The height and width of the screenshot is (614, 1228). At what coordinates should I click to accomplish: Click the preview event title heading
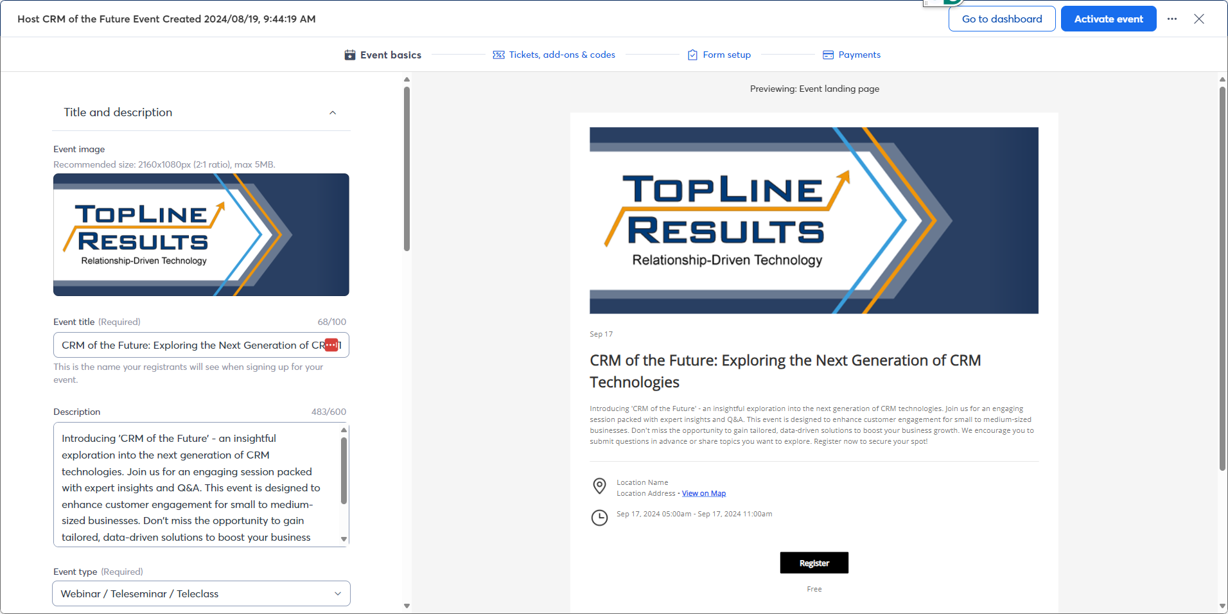coord(785,371)
